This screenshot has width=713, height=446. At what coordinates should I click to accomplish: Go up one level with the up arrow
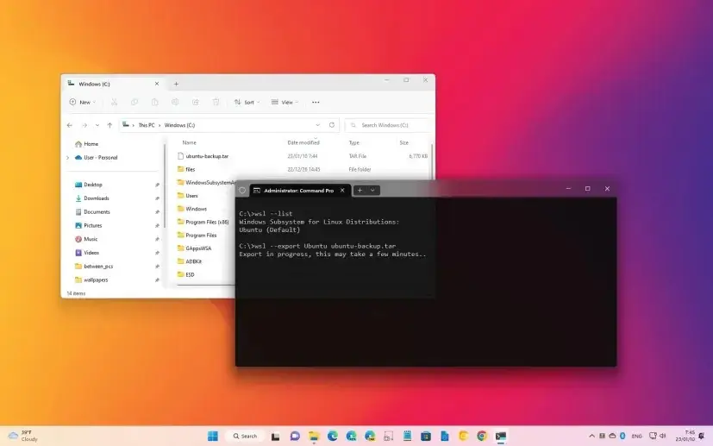(x=109, y=125)
